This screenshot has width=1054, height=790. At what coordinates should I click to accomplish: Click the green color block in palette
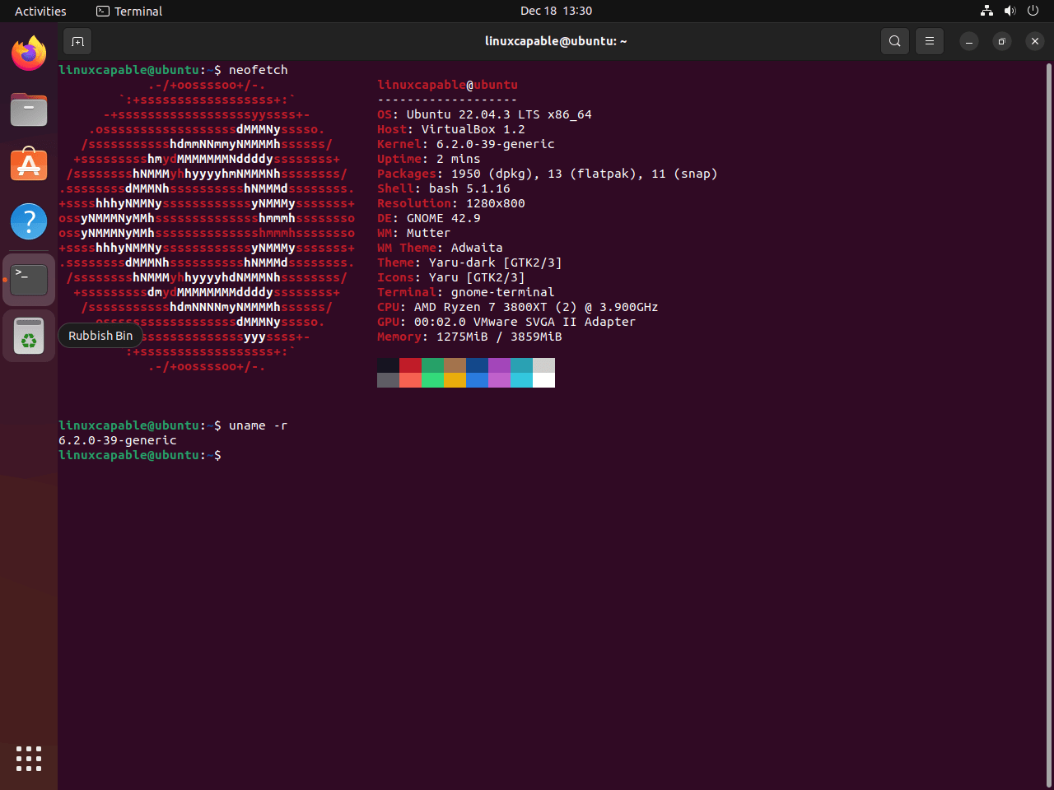coord(432,365)
